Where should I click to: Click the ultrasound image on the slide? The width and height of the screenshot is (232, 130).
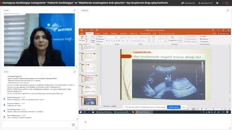[169, 80]
